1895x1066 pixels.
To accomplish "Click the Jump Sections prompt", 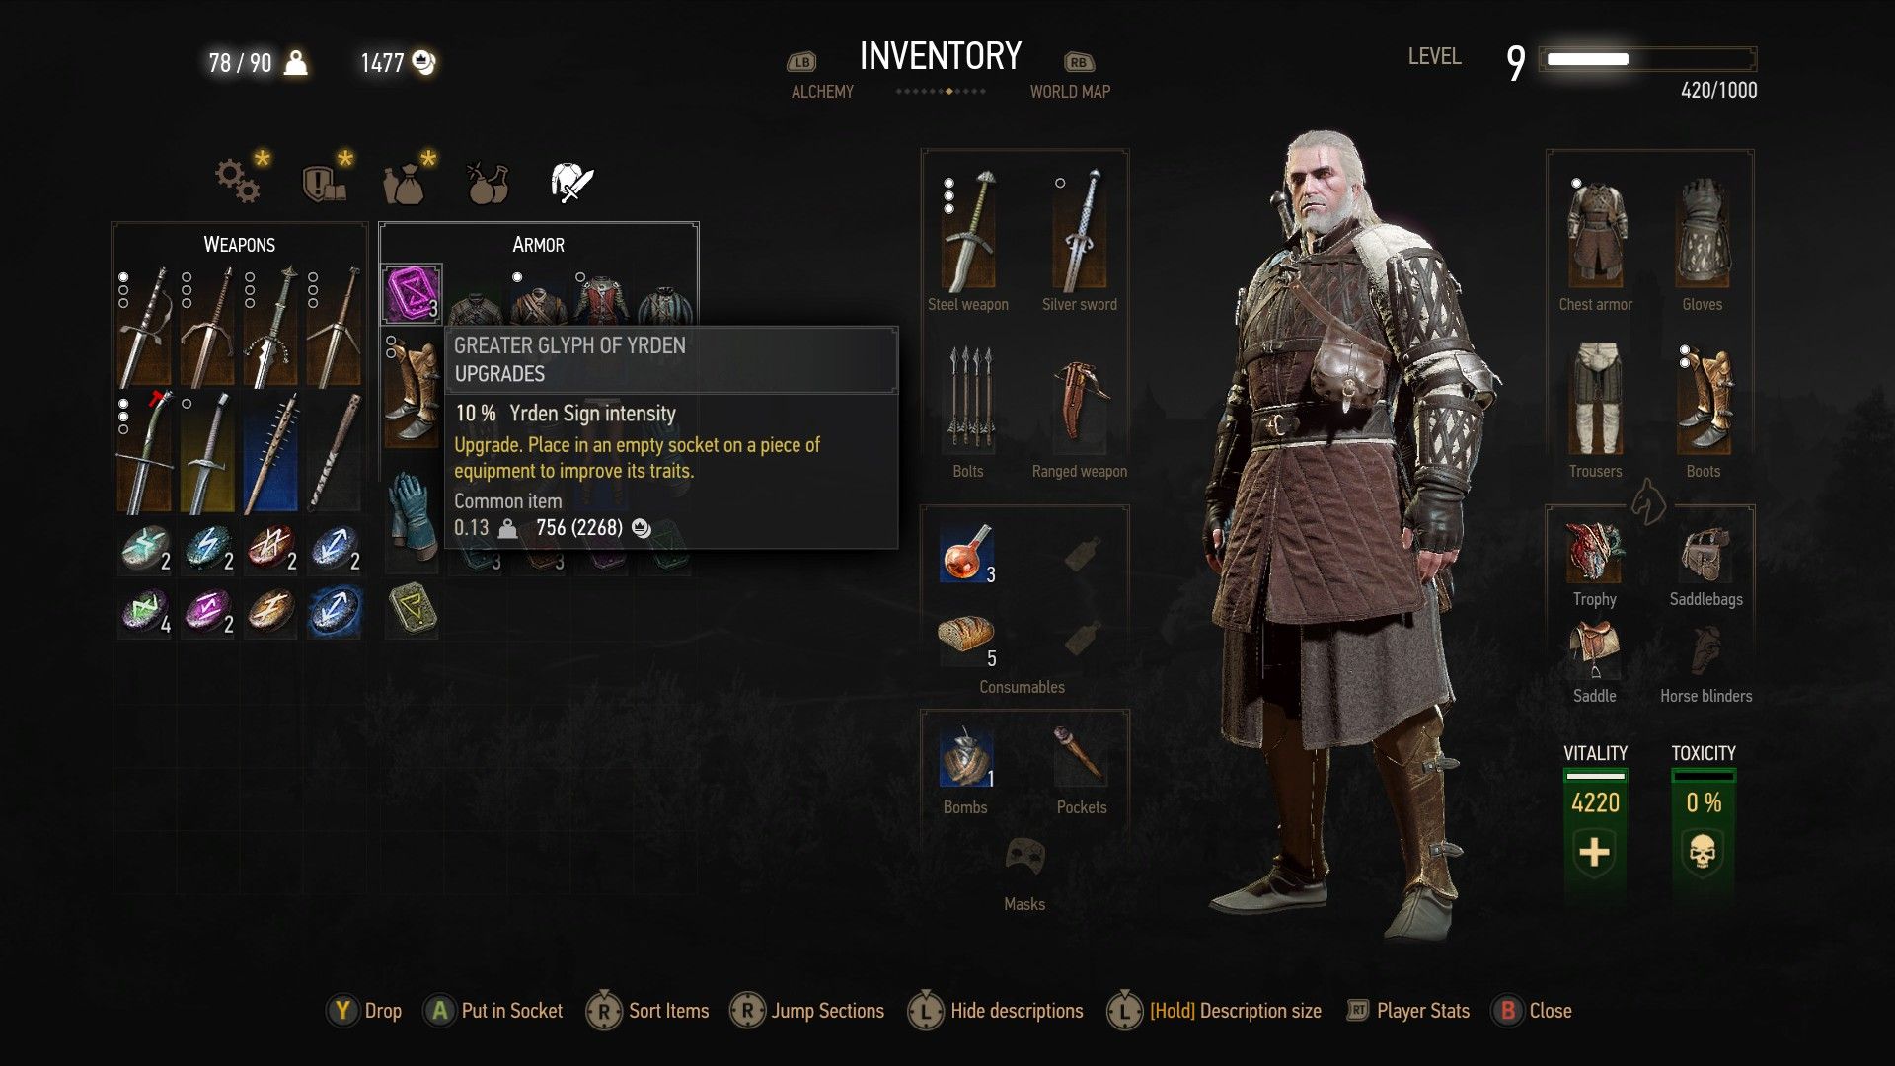I will (x=807, y=1011).
